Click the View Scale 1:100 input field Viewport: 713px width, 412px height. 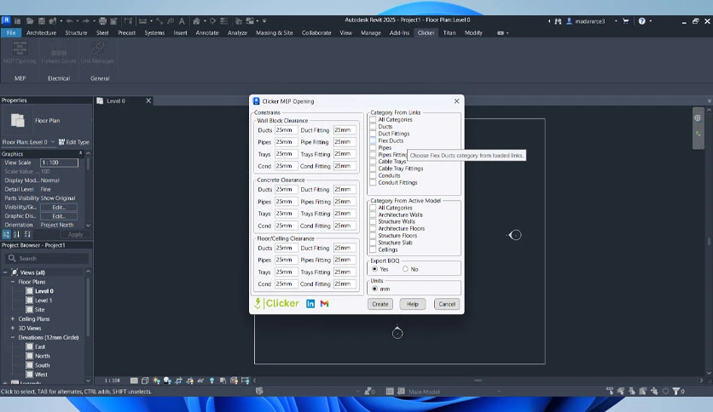[x=59, y=163]
